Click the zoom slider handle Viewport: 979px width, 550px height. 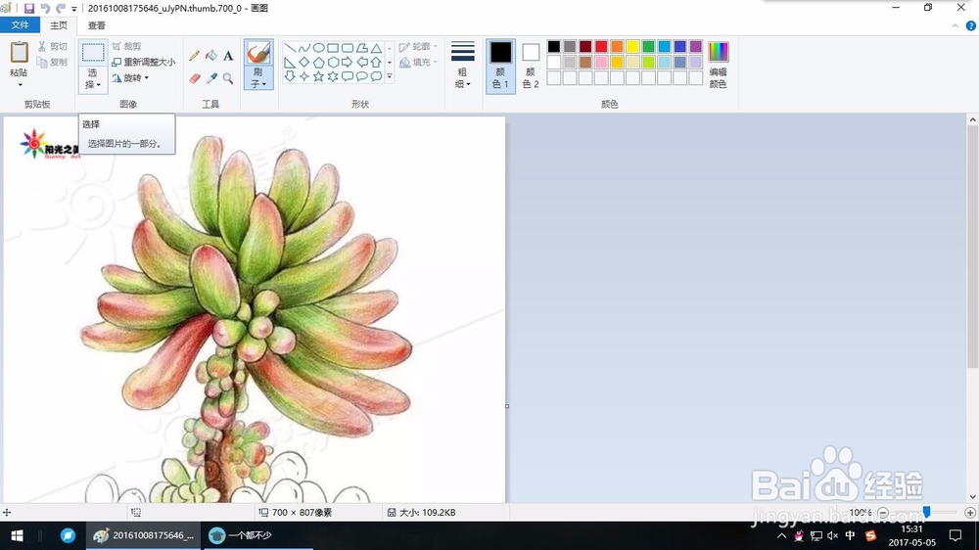[926, 512]
